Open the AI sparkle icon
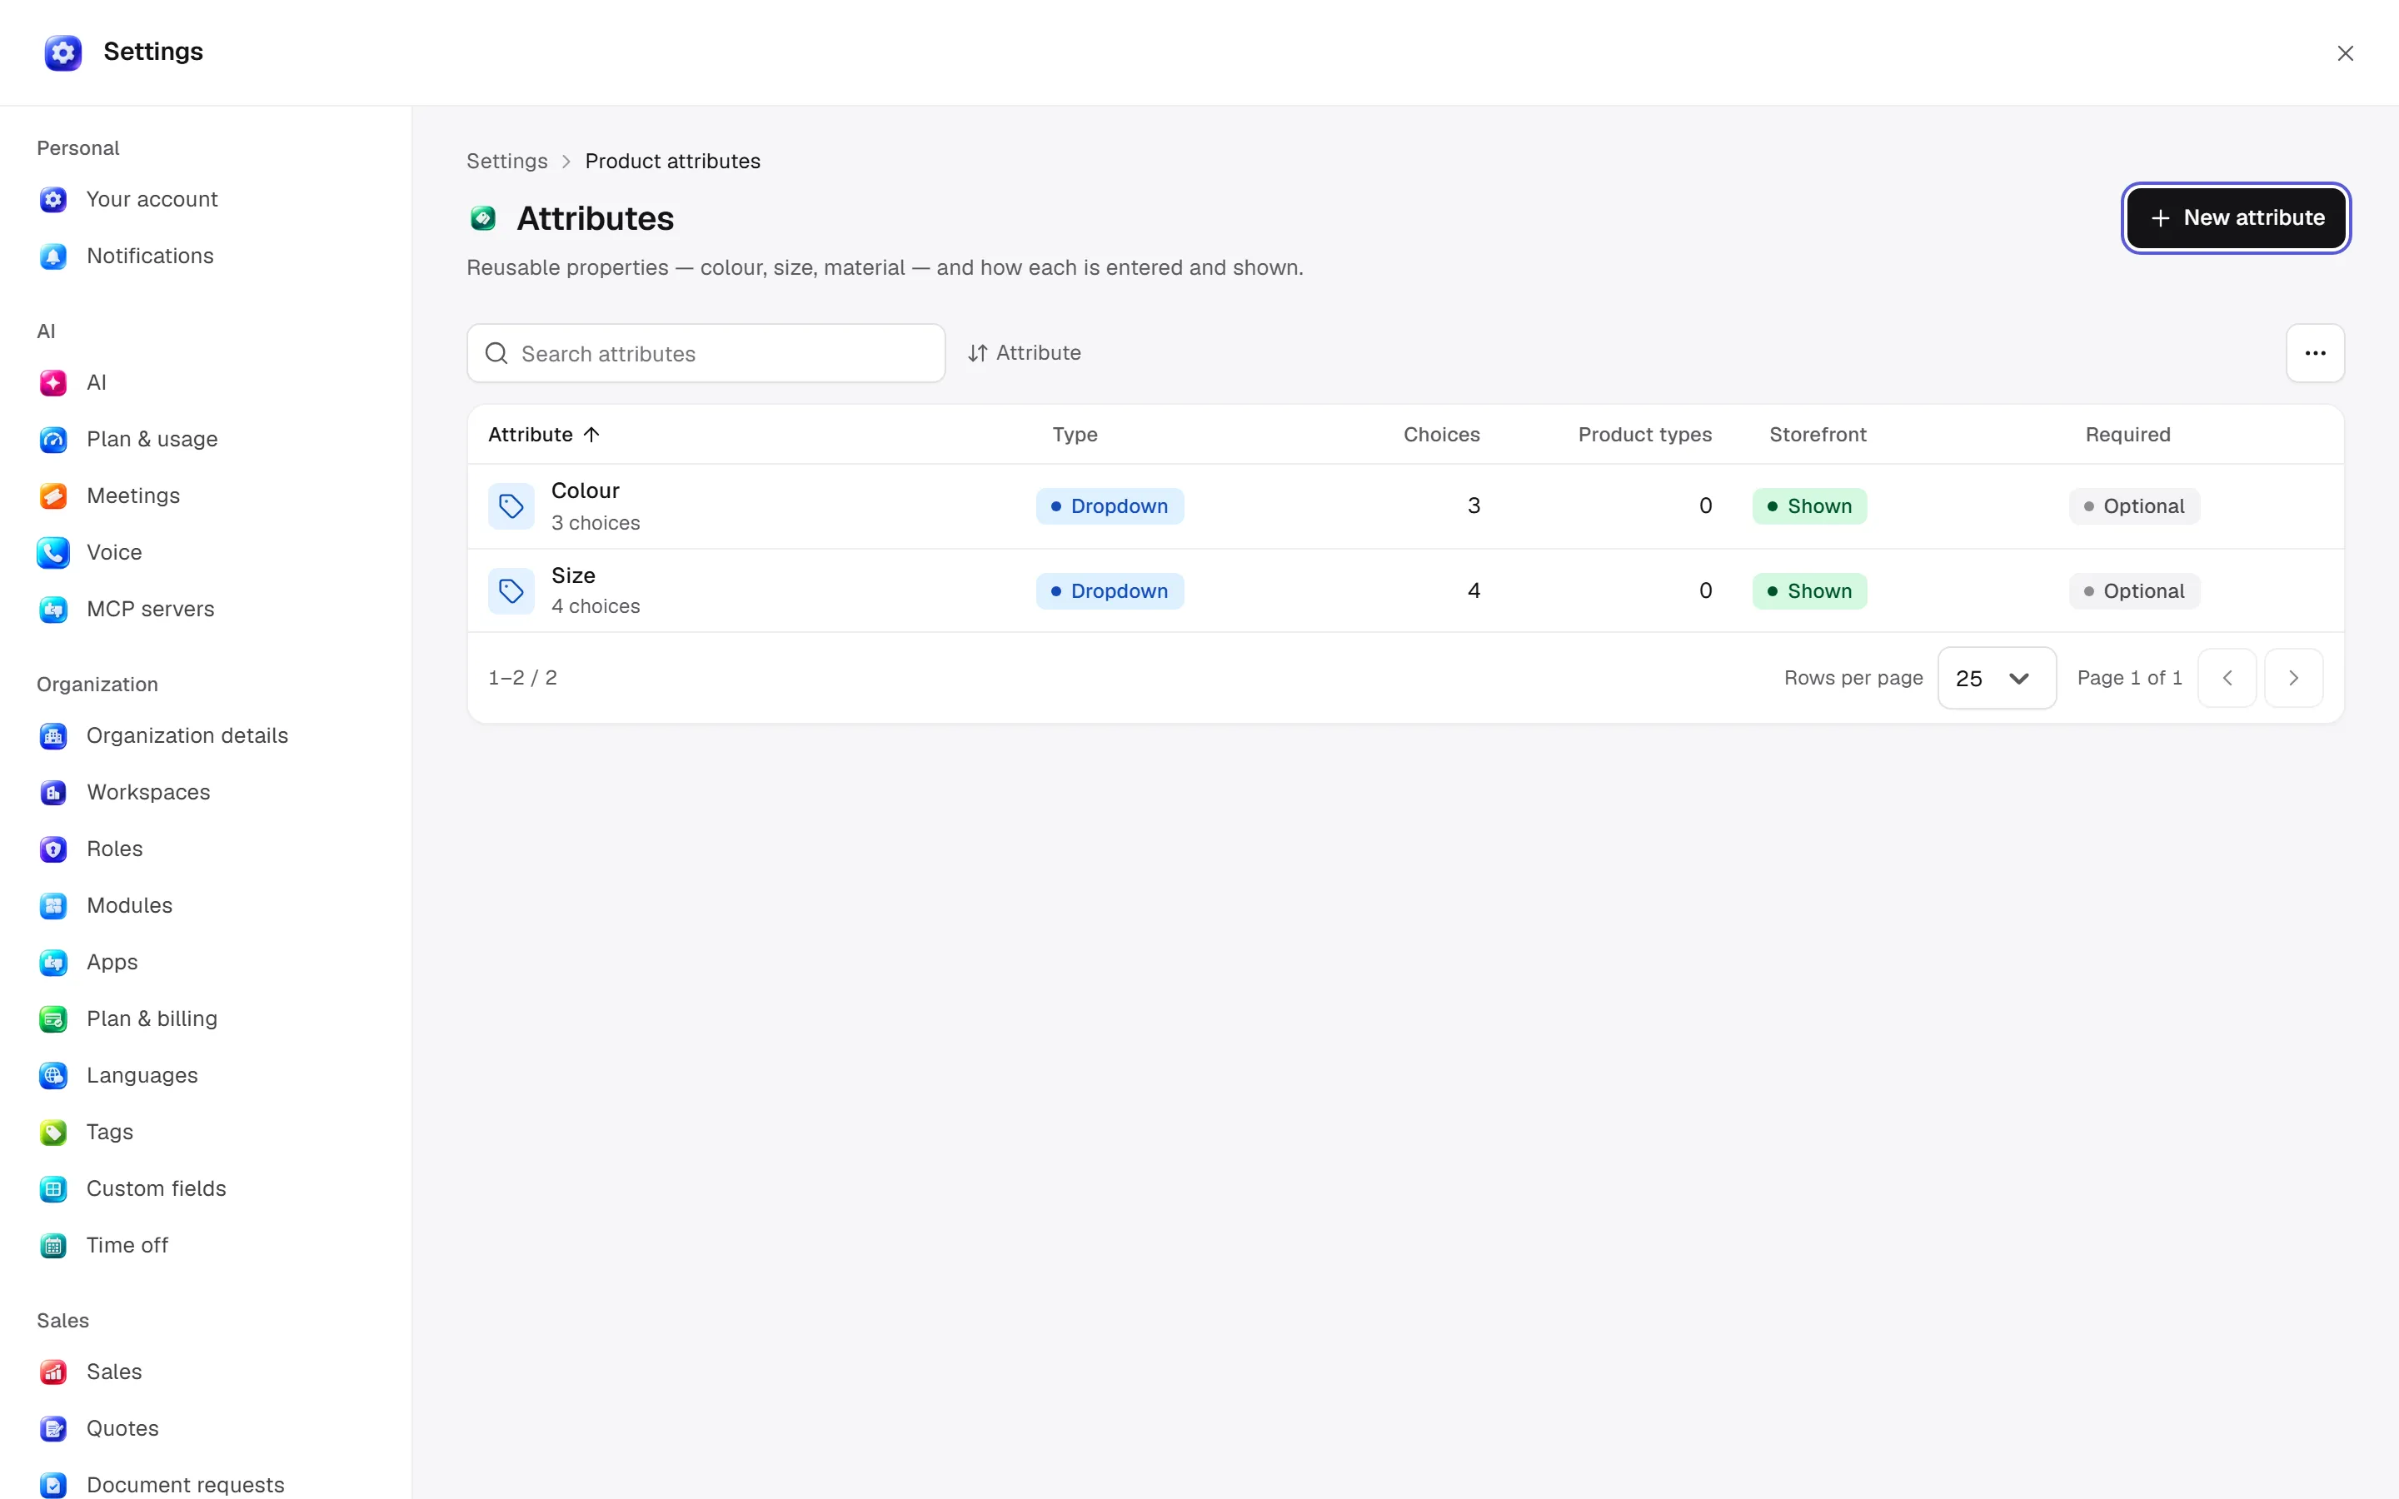The image size is (2399, 1499). click(53, 383)
